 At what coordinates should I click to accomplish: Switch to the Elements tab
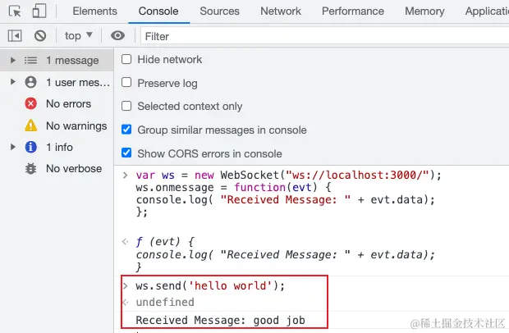click(94, 11)
